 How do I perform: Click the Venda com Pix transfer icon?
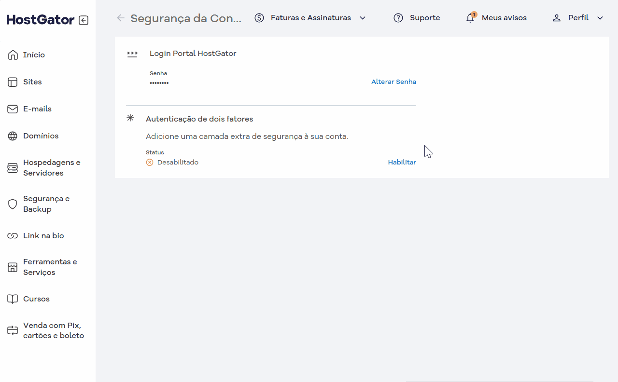(x=13, y=330)
